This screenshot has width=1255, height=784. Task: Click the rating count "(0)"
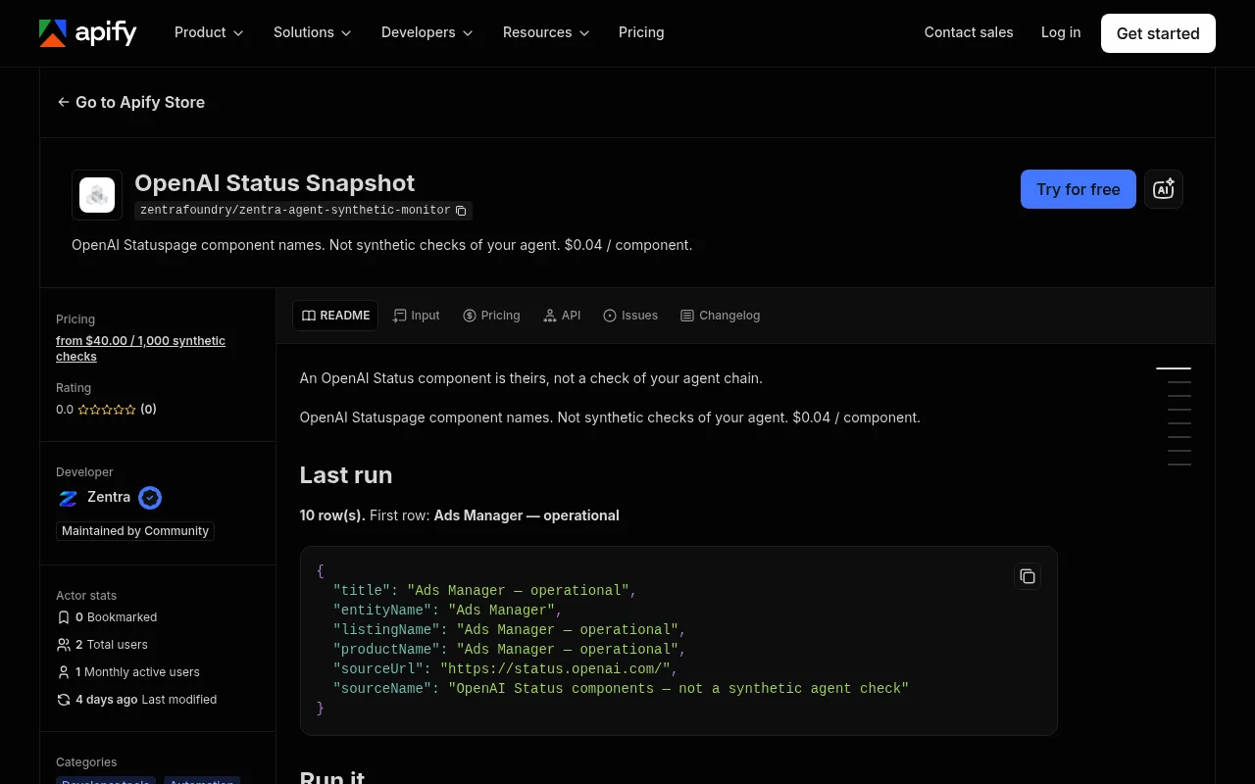click(x=148, y=410)
